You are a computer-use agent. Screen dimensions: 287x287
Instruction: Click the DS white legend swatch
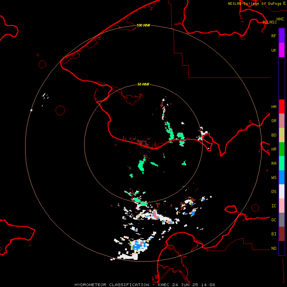(x=282, y=191)
